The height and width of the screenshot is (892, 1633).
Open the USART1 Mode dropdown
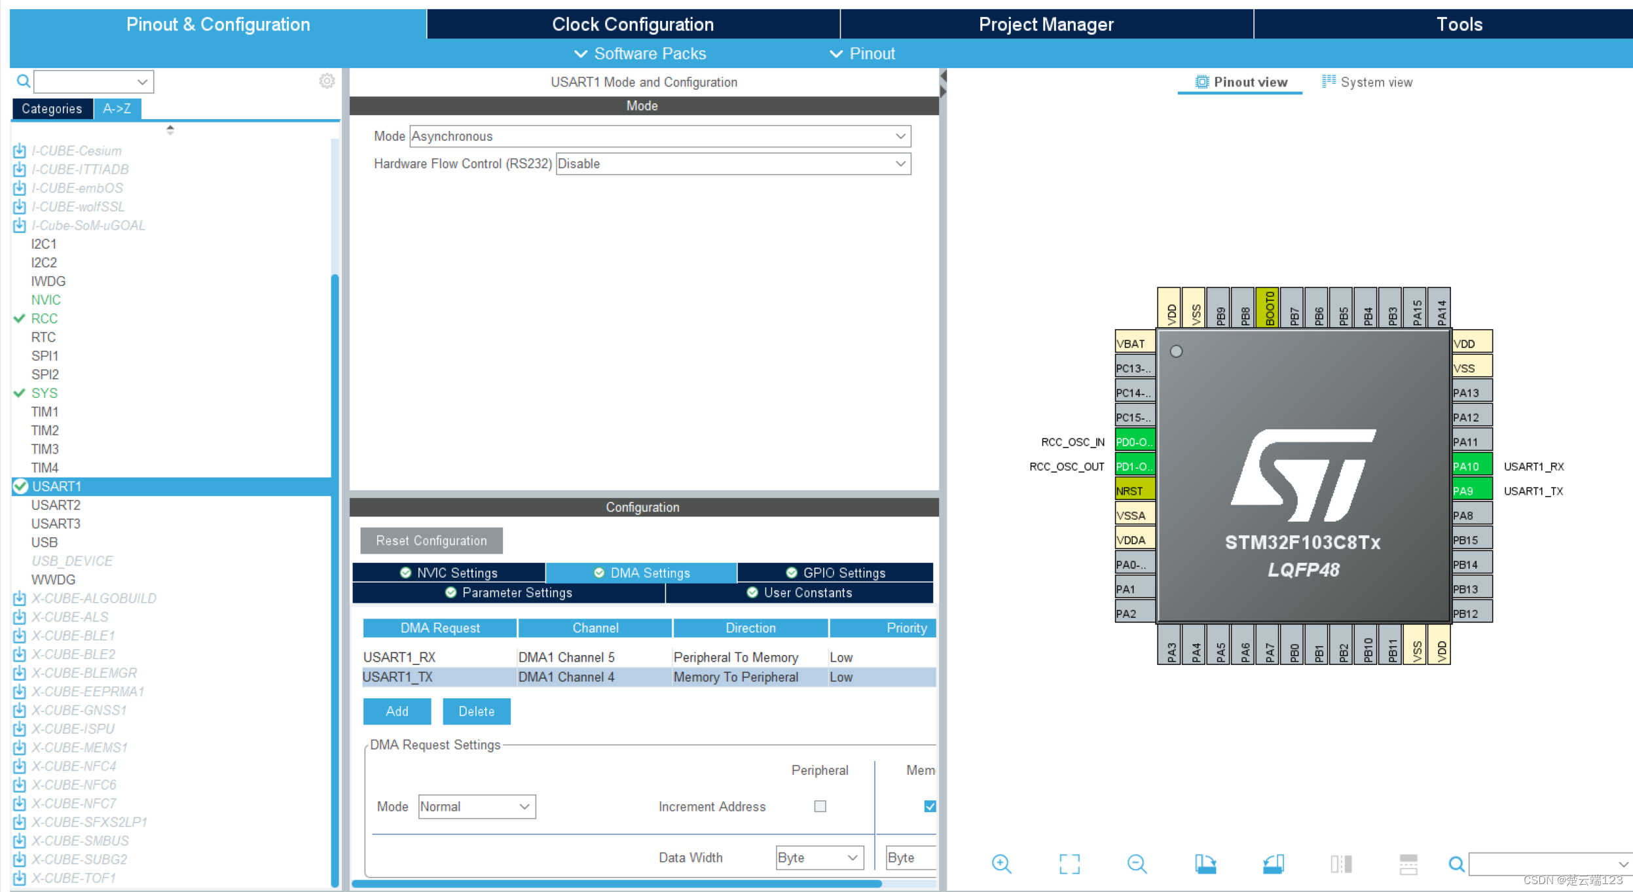pos(660,136)
